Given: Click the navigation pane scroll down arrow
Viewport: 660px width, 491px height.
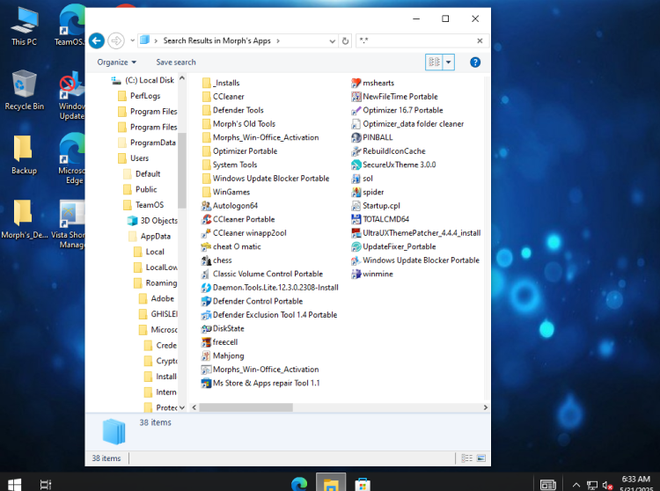Looking at the screenshot, I should (182, 407).
